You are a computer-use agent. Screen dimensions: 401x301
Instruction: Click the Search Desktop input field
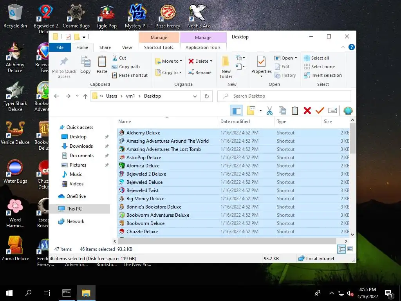(x=284, y=96)
